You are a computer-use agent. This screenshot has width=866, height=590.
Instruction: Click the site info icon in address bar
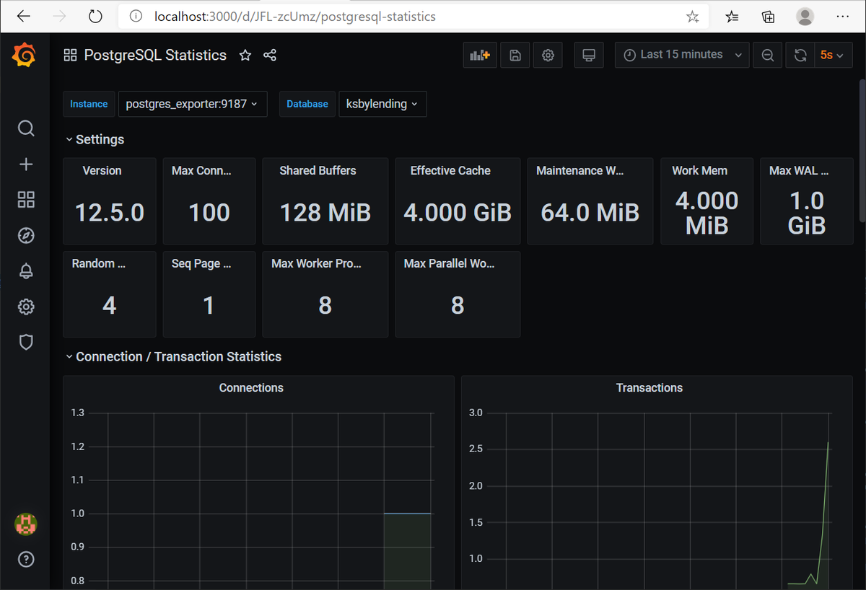pos(135,17)
